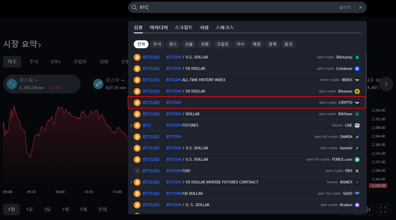Click the TradingView logo in the CRYPTO row
Viewport: 396px width, 220px height.
tap(357, 103)
